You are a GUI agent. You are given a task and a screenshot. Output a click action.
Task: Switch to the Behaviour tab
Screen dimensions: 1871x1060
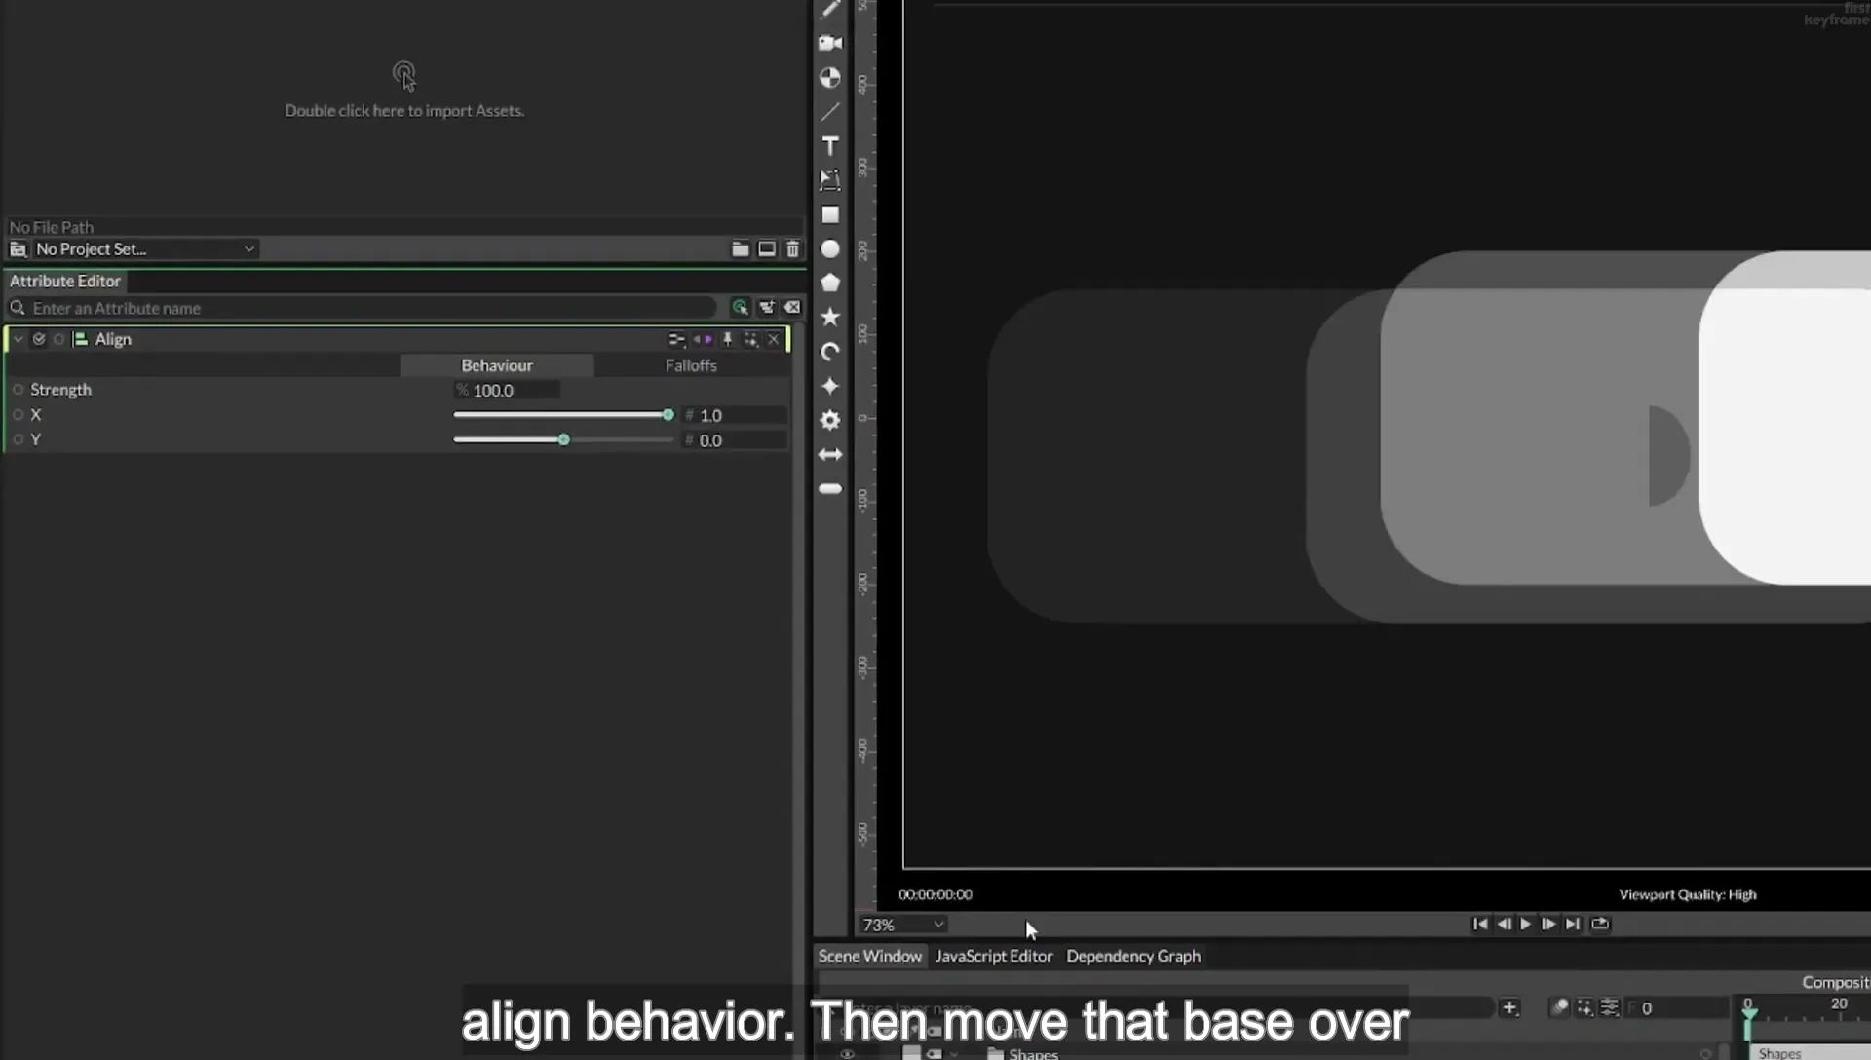click(497, 365)
